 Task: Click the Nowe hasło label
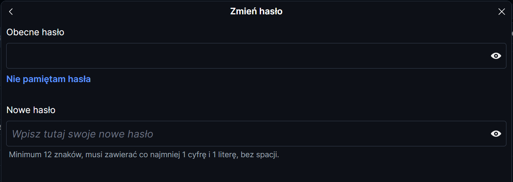31,110
